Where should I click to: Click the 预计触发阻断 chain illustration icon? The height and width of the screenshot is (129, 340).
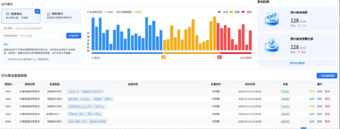pos(272,19)
